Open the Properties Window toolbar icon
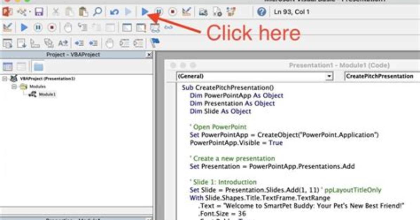Viewport: 420px width, 220px height. click(x=217, y=12)
